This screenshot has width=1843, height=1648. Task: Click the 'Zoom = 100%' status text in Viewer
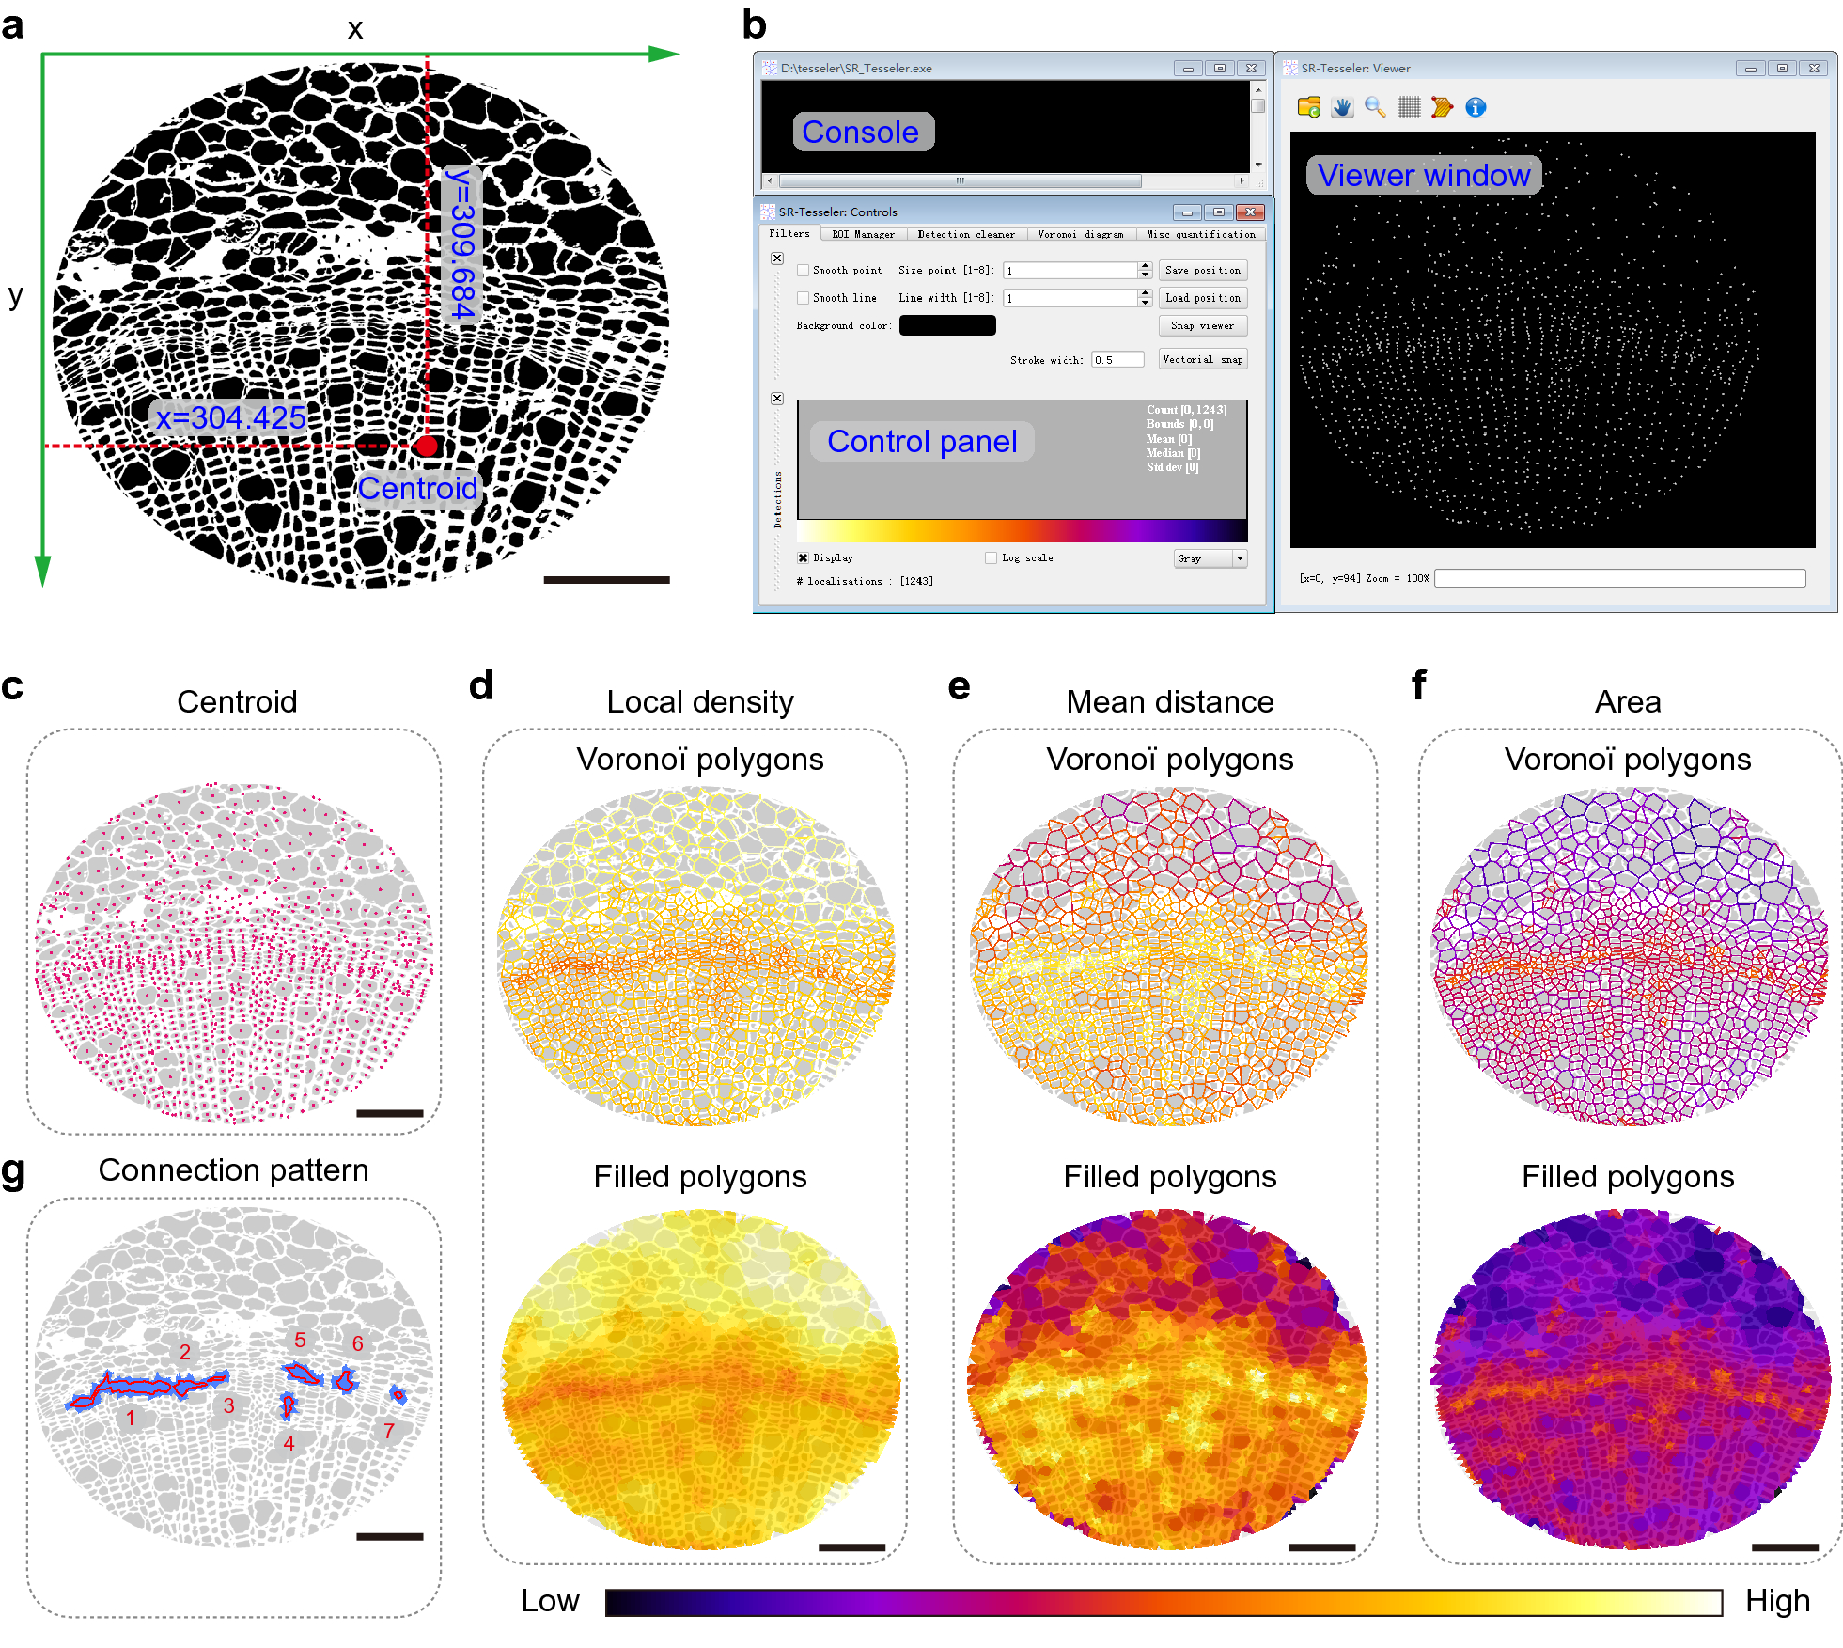click(x=1397, y=579)
